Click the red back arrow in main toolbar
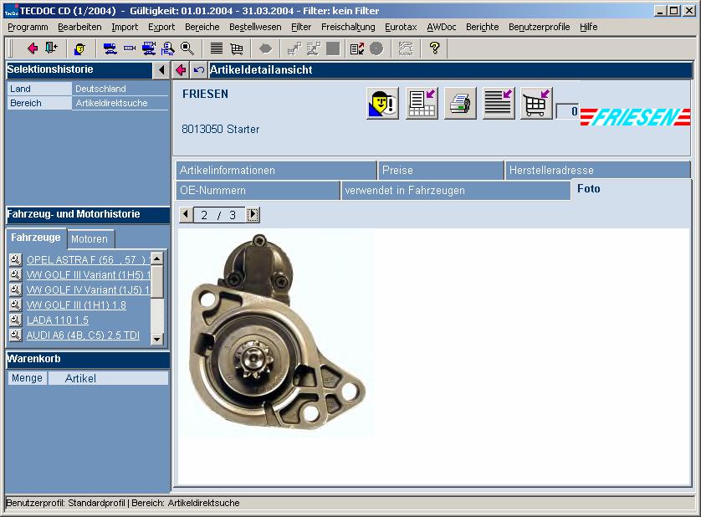This screenshot has width=701, height=517. click(32, 48)
